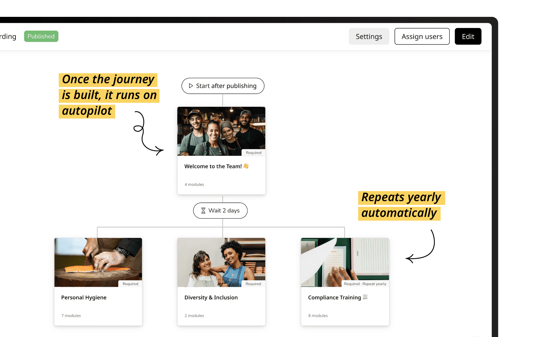Screen dimensions: 536x337
Task: Click the play icon in Start after publishing
Action: pyautogui.click(x=191, y=86)
